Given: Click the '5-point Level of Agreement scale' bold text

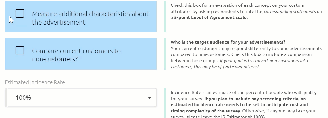Looking at the screenshot, I should [210, 18].
